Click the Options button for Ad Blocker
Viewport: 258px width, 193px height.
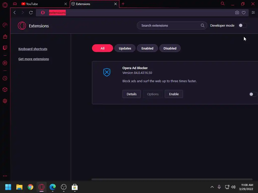[x=153, y=94]
